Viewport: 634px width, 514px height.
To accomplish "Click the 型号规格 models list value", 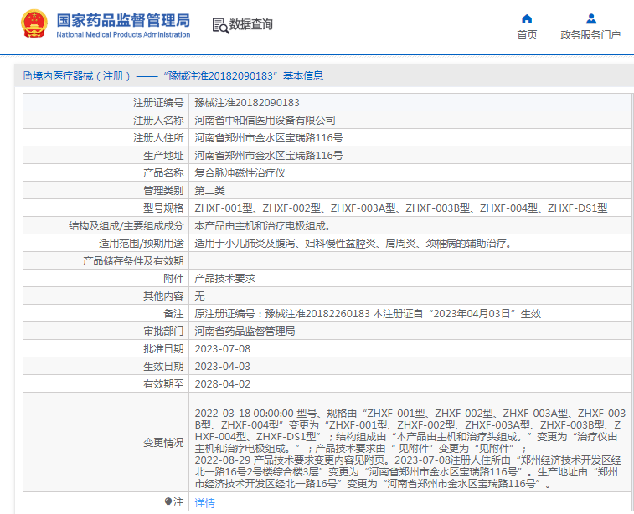I will click(401, 208).
